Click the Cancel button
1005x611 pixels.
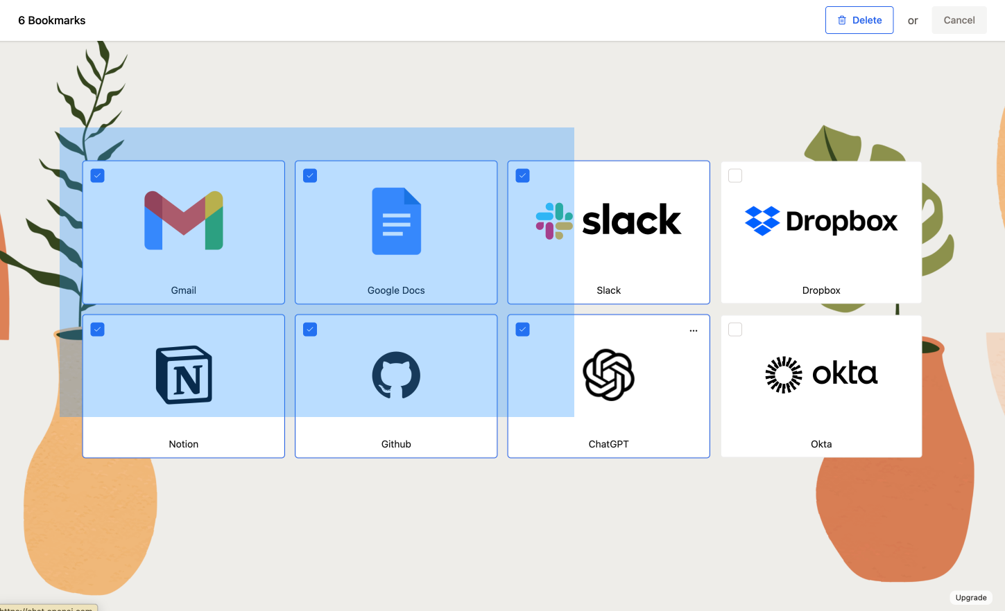[959, 20]
